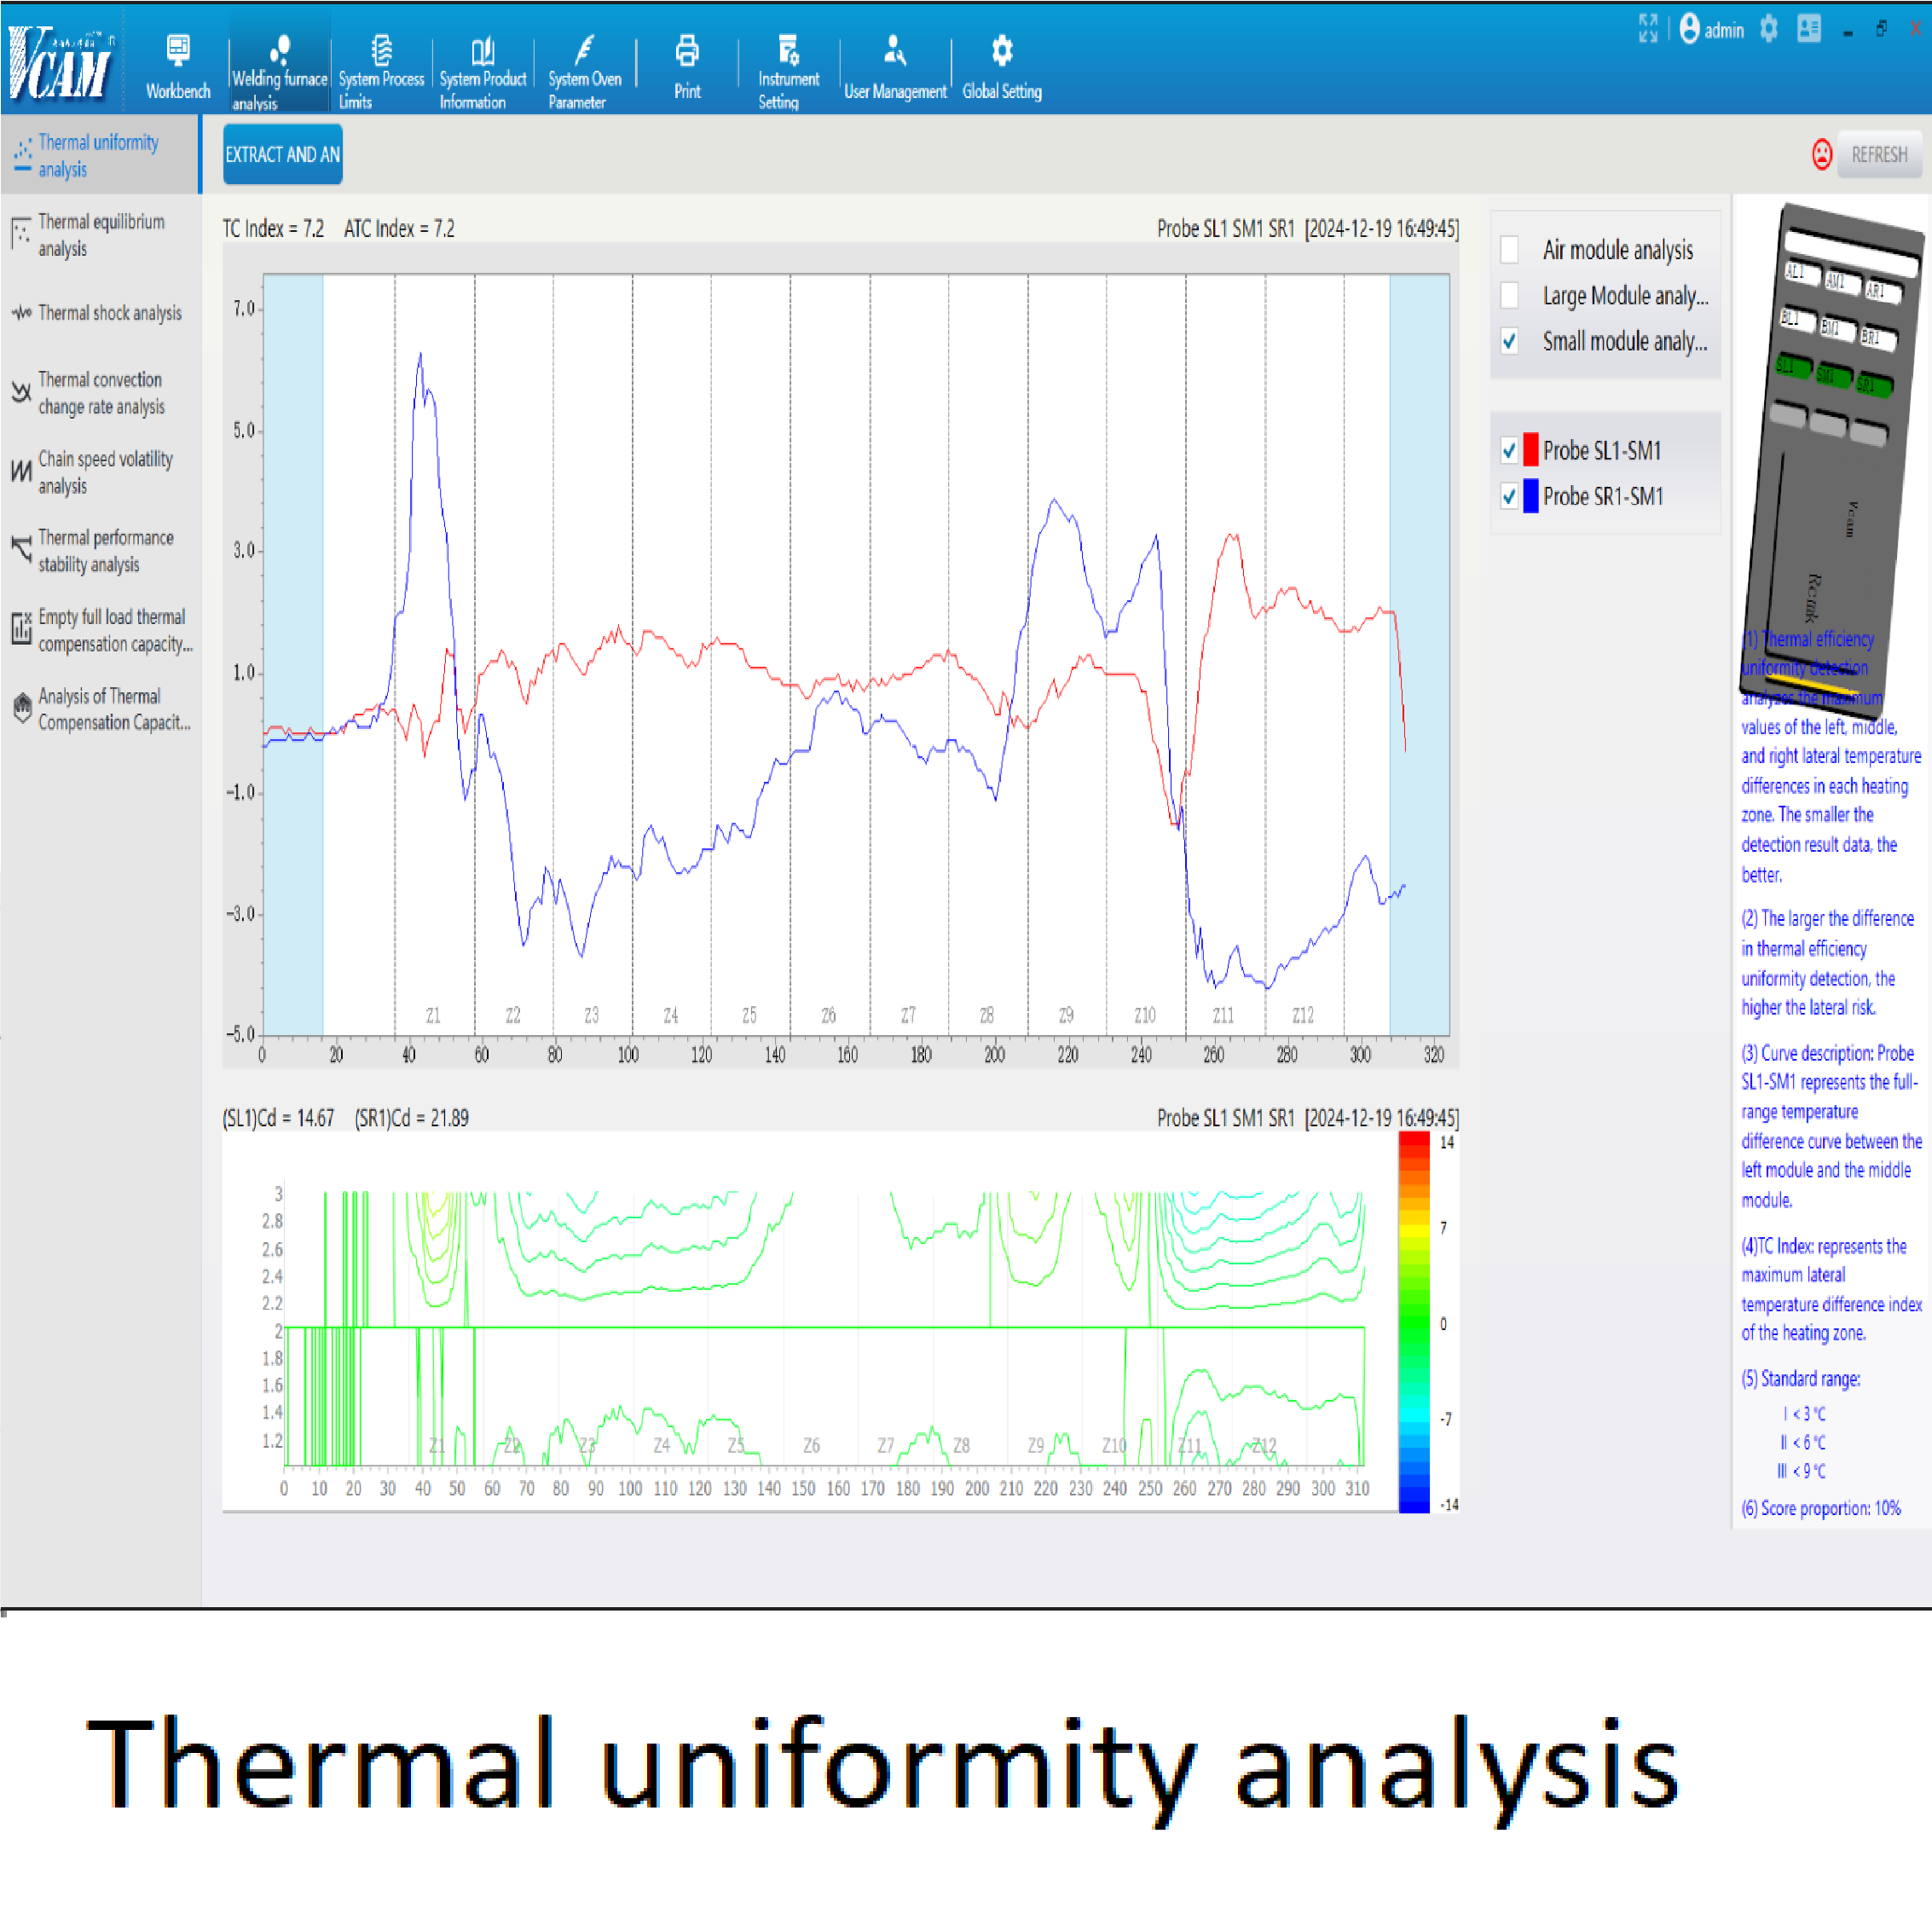Click the System Oven Parameter icon
This screenshot has width=1932, height=1932.
585,50
